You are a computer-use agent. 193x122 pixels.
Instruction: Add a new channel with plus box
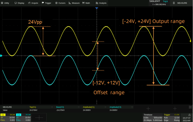pyautogui.click(x=39, y=117)
